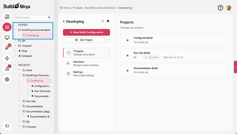Select Developing under PROJECTS tree
The height and width of the screenshot is (134, 237).
click(39, 81)
